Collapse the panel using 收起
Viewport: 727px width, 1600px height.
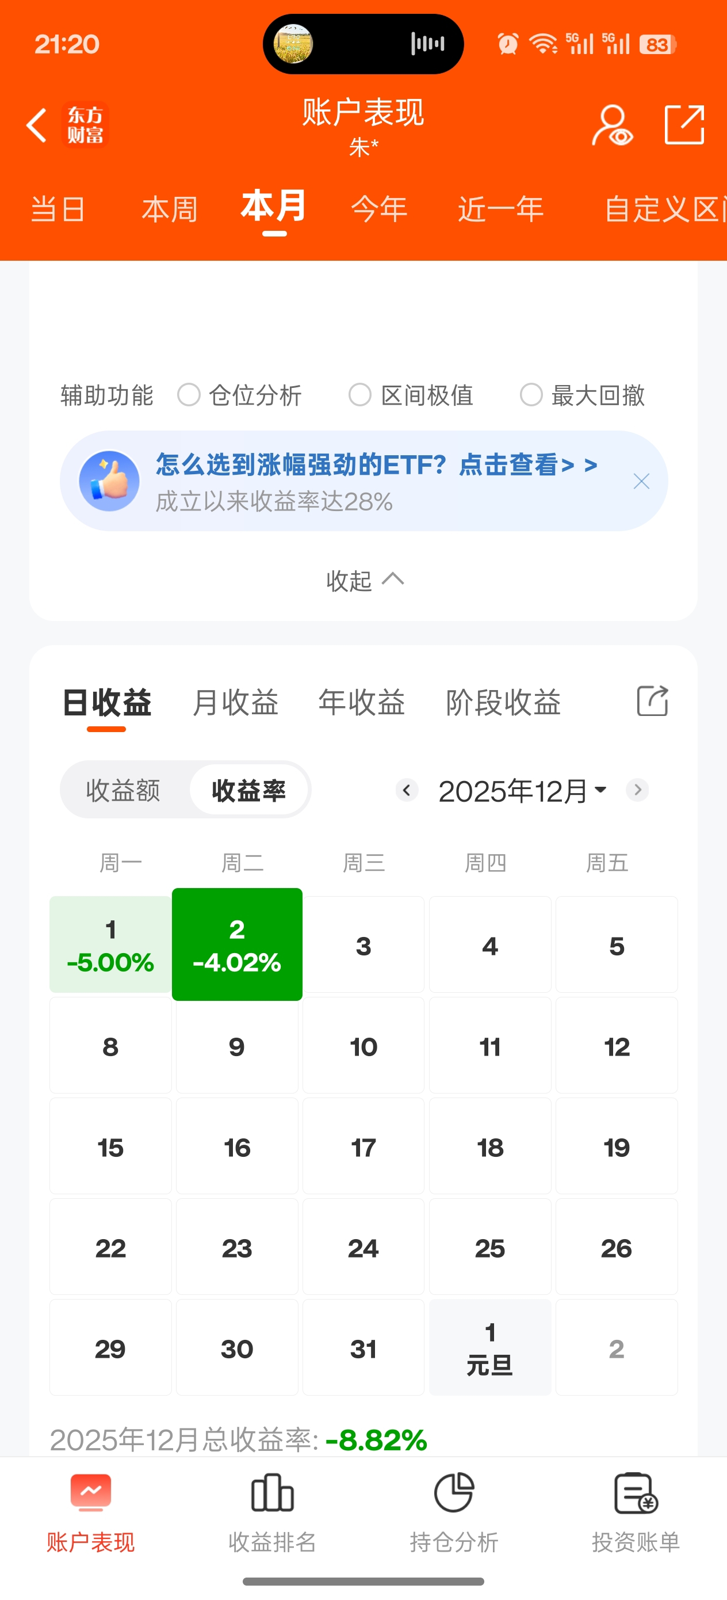[x=364, y=580]
